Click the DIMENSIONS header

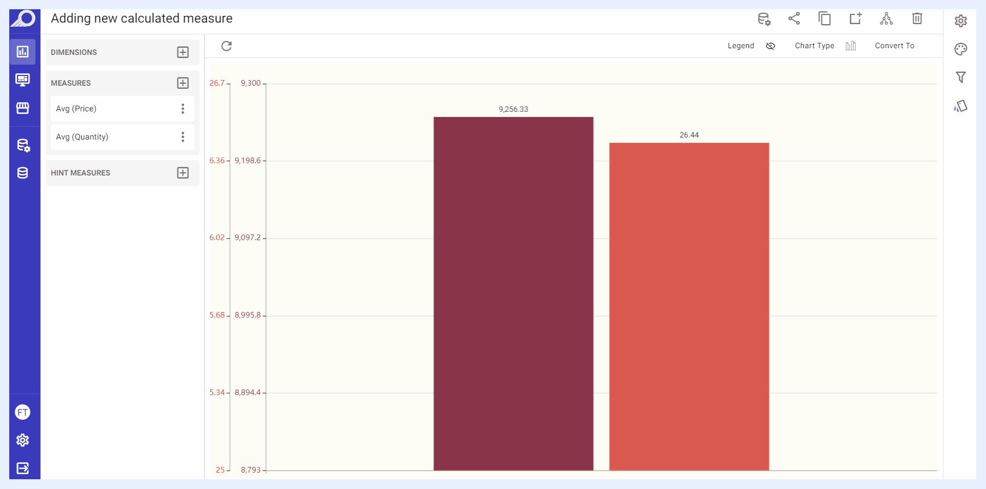tap(74, 52)
